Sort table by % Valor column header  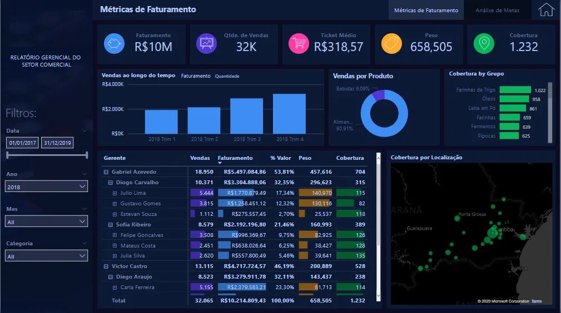pos(280,158)
